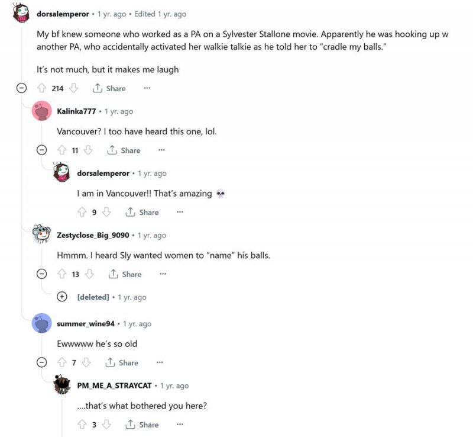This screenshot has width=473, height=437.
Task: Open dorsalemperor's avatar on top comment
Action: pos(21,13)
